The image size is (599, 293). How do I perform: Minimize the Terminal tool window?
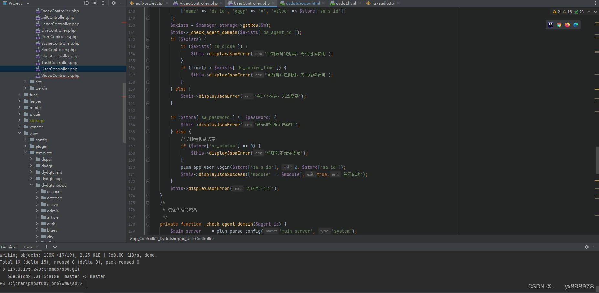point(595,247)
